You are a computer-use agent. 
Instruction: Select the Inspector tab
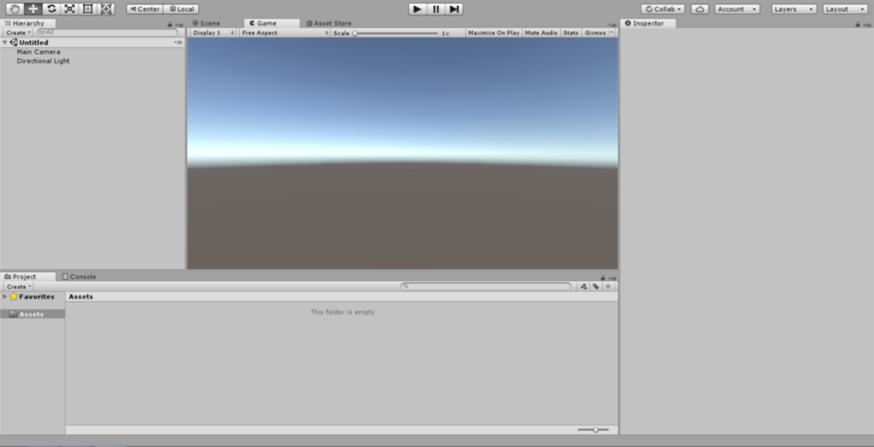tap(648, 23)
